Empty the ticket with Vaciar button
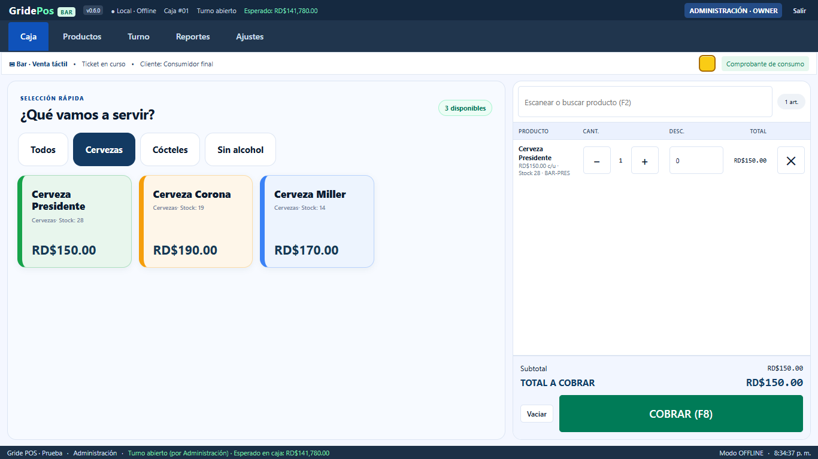 point(537,414)
